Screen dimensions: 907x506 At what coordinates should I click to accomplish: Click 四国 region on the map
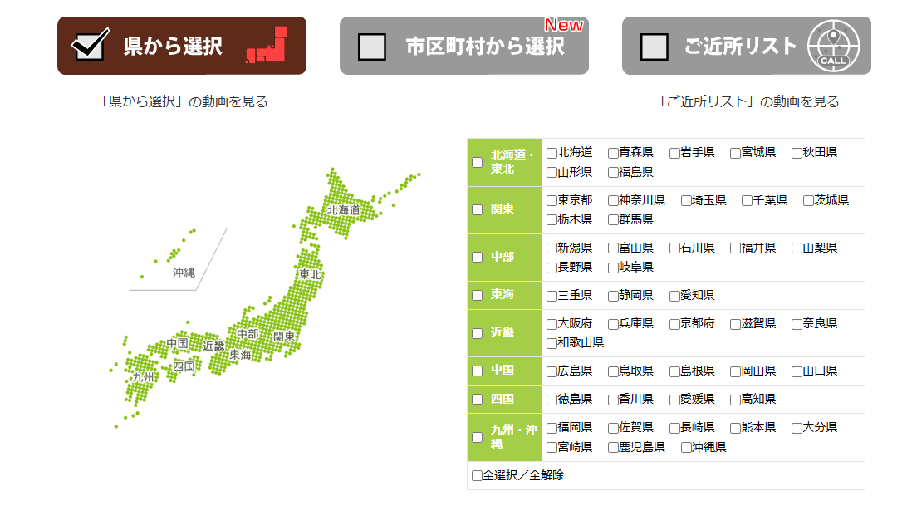pyautogui.click(x=184, y=366)
